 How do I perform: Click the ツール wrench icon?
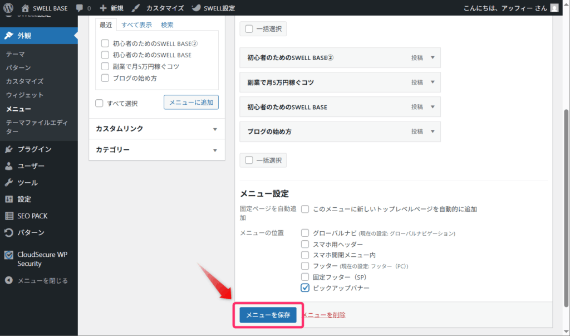click(x=9, y=182)
